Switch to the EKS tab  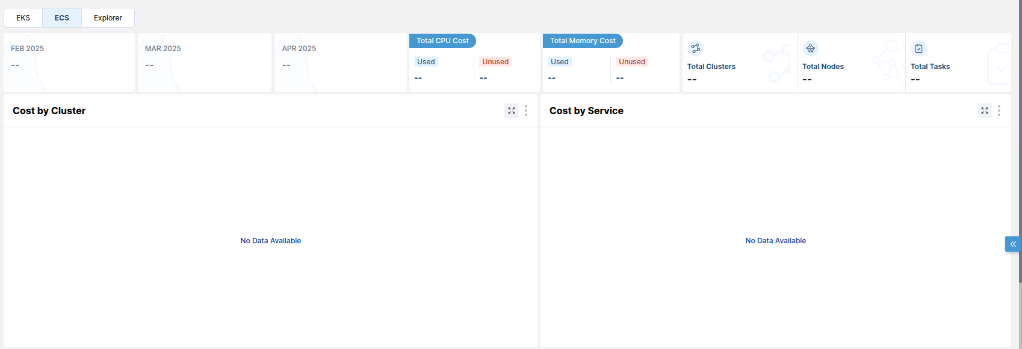tap(23, 18)
